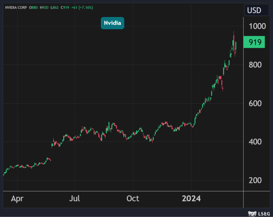The width and height of the screenshot is (273, 217).
Task: Open the USD currency selector
Action: click(254, 10)
